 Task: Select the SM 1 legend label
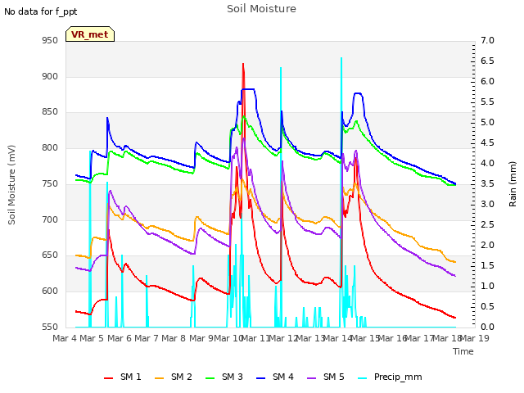point(131,377)
